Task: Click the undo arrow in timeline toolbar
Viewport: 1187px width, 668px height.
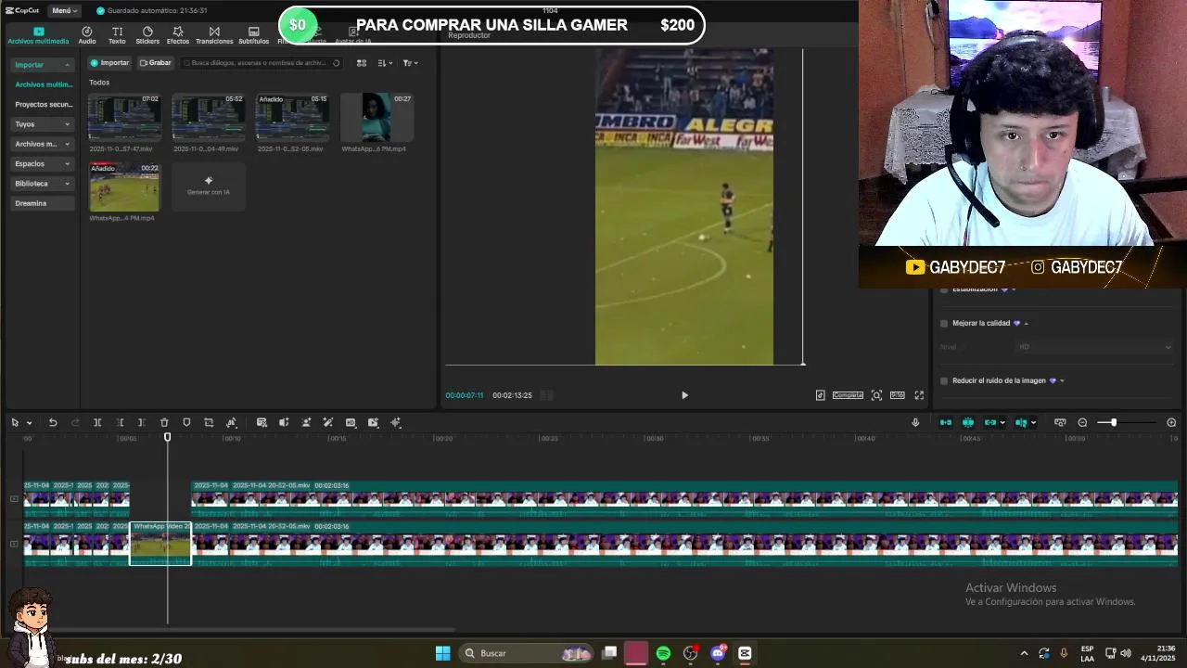Action: point(53,423)
